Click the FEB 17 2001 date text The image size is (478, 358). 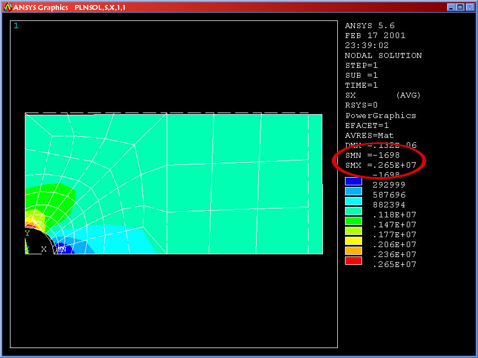pyautogui.click(x=375, y=36)
